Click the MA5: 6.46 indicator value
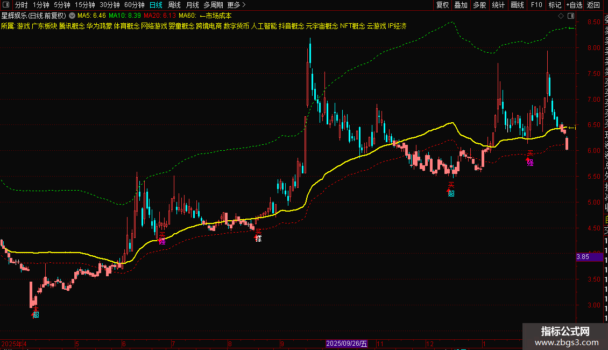Viewport: 608px width, 350px height. coord(91,16)
